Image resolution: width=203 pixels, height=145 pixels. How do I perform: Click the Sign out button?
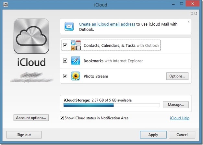point(24,135)
